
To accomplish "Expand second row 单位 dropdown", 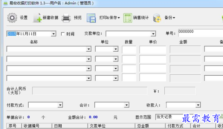I will pos(116,59).
